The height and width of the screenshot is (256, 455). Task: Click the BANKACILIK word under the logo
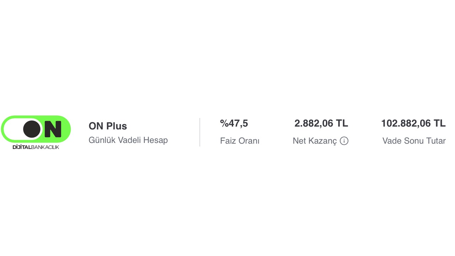click(x=45, y=147)
